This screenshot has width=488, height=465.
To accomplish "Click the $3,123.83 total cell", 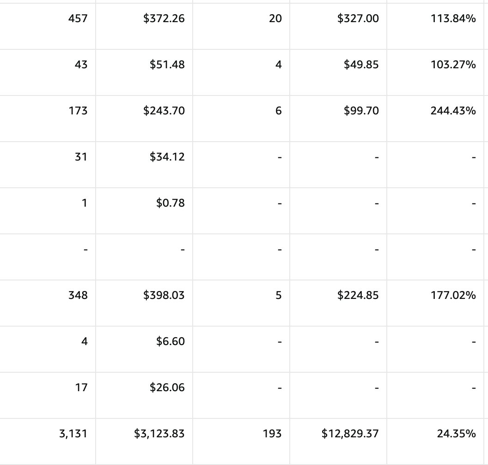I will [144, 441].
